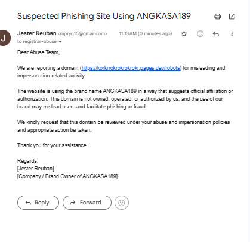This screenshot has height=242, width=250.
Task: Click the 'to registrar-abuse' recipient text
Action: coord(37,41)
